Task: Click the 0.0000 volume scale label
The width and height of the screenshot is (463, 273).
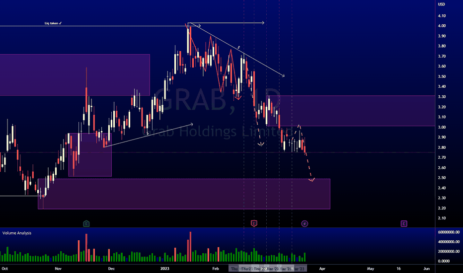Action: (444, 261)
